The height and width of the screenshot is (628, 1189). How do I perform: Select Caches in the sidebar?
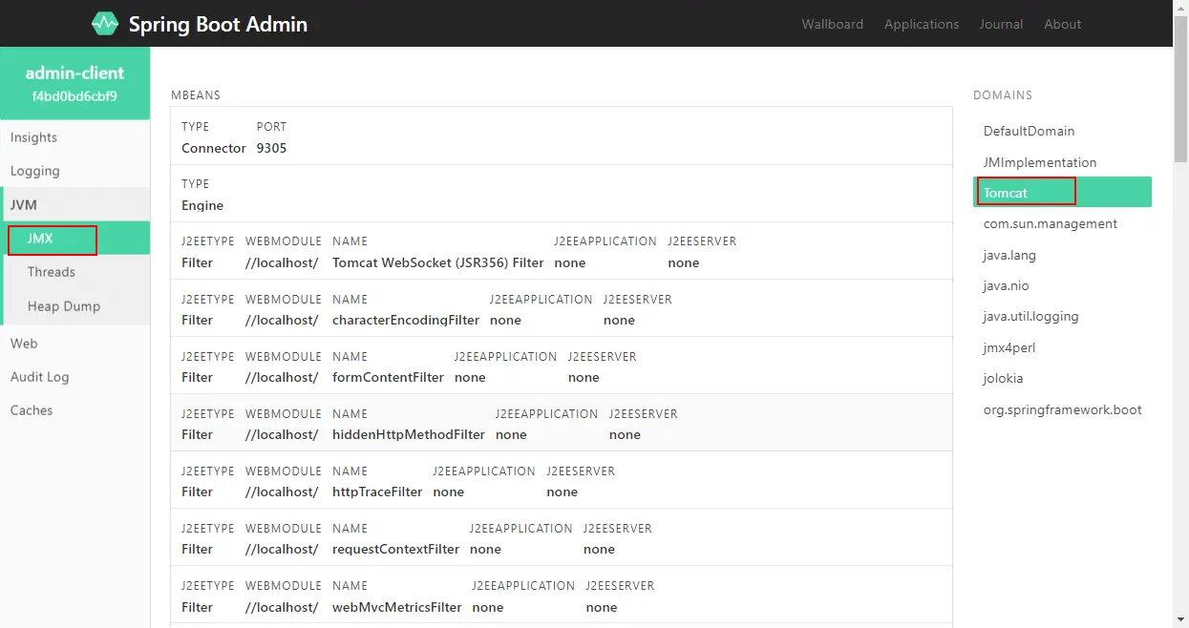(32, 410)
